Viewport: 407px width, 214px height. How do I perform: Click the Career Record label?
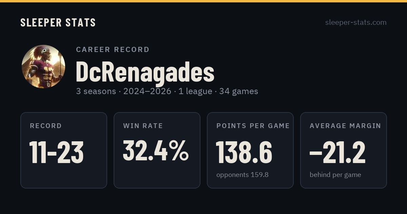[x=113, y=50]
